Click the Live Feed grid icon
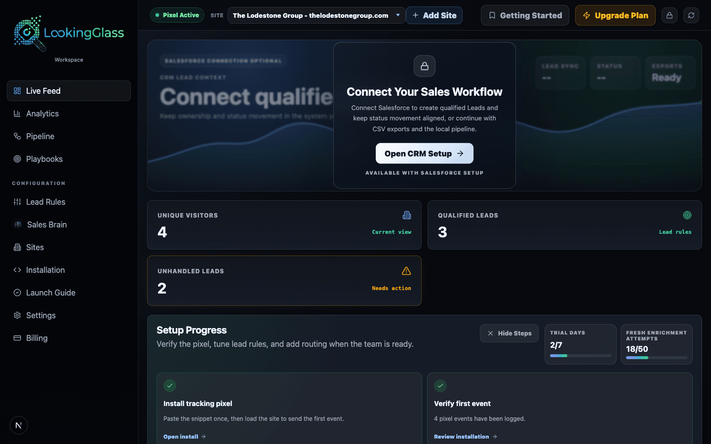 [17, 91]
